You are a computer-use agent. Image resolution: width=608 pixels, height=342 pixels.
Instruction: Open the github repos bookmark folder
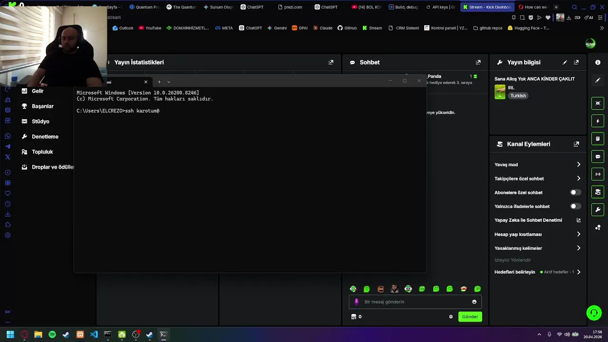point(488,28)
